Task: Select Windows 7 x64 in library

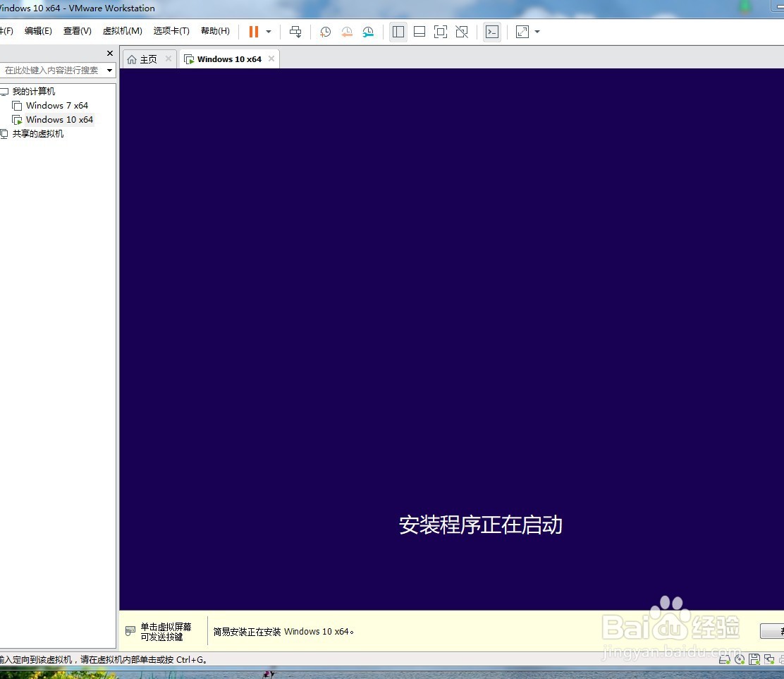Action: [x=57, y=106]
